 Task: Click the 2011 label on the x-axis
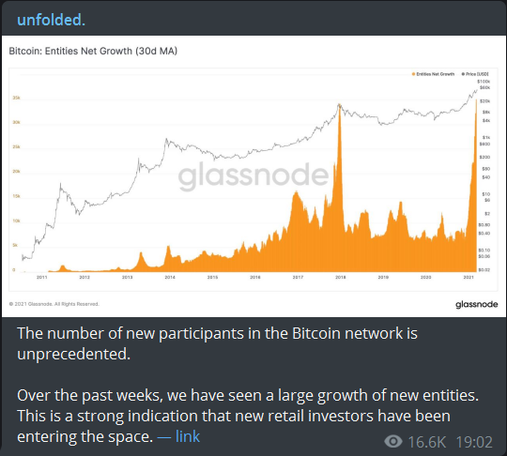pos(41,278)
